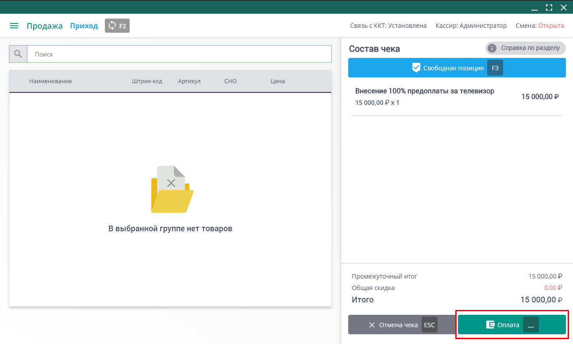Click the Кассир: Администратор label

click(x=471, y=26)
